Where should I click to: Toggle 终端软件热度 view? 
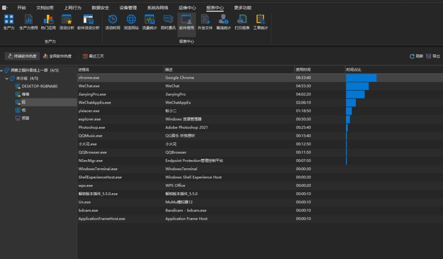22,56
